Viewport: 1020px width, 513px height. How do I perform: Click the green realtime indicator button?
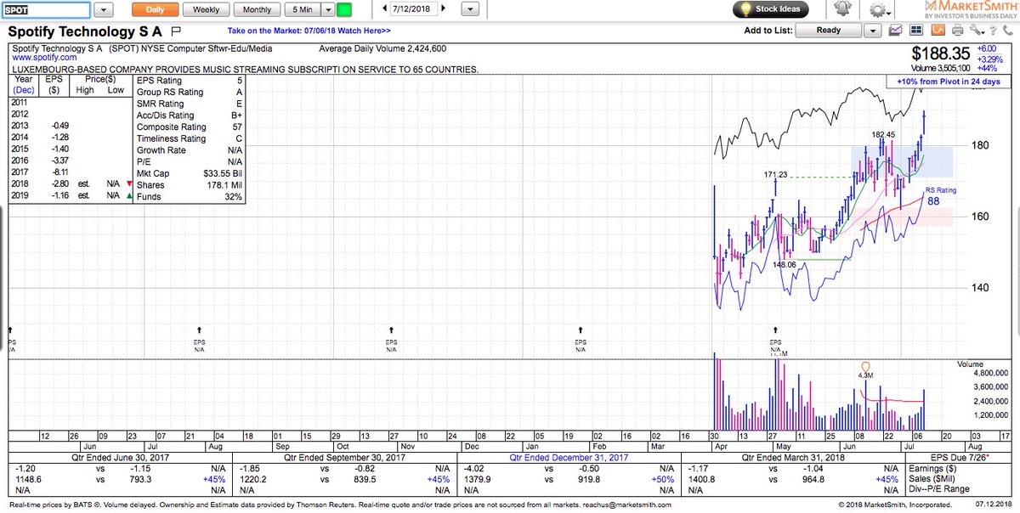(344, 10)
